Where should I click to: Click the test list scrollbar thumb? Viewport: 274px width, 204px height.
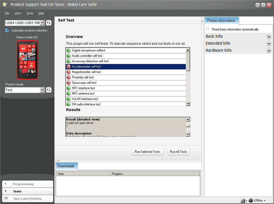188,61
